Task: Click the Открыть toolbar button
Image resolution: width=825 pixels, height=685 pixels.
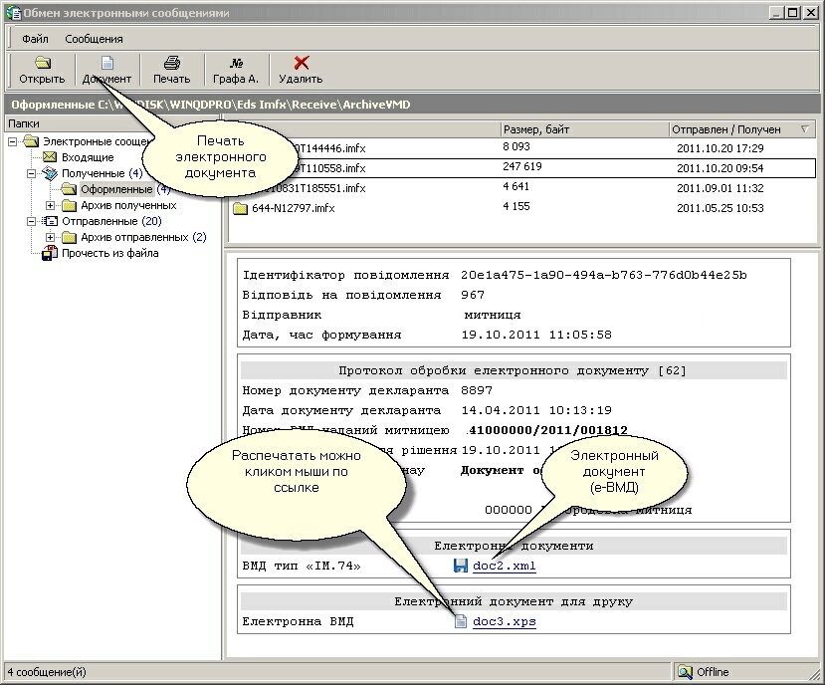Action: click(x=42, y=70)
